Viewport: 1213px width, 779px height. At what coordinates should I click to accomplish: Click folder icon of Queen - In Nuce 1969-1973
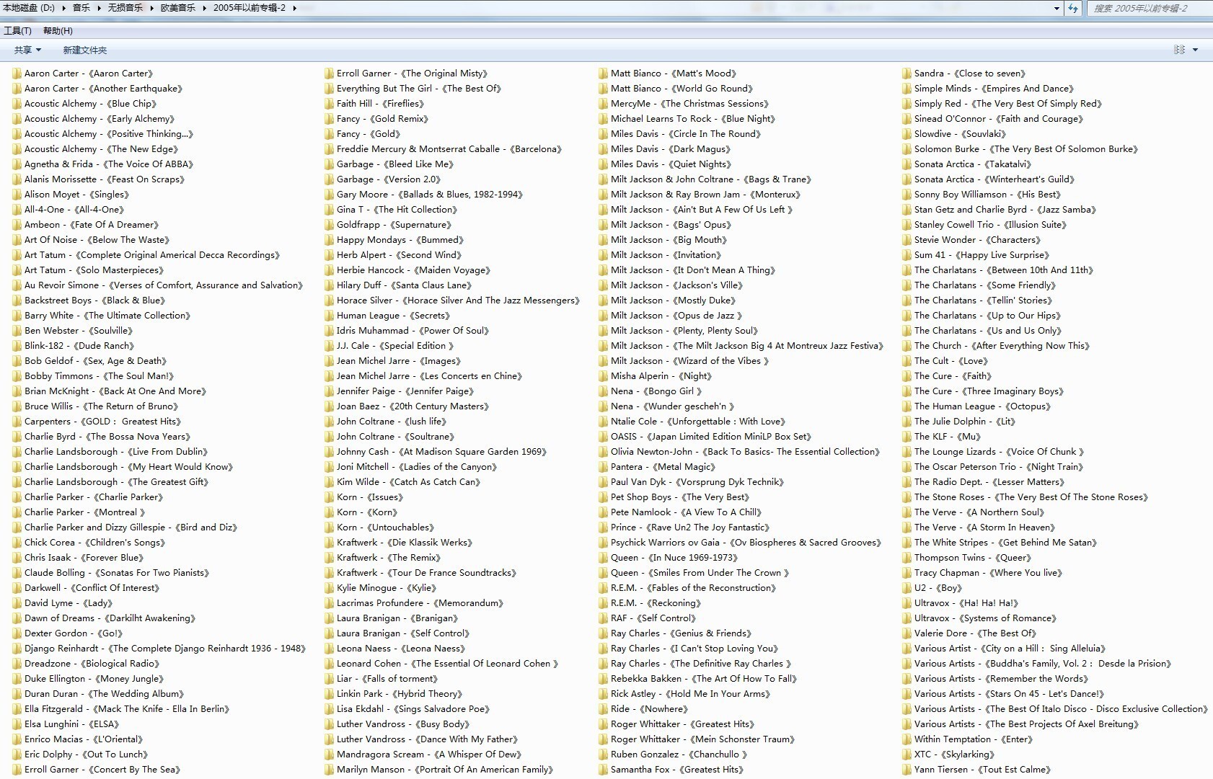pyautogui.click(x=603, y=558)
